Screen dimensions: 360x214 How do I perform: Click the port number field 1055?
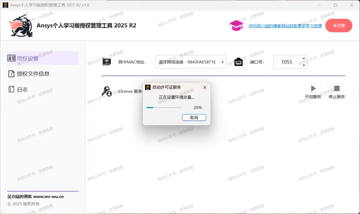287,62
